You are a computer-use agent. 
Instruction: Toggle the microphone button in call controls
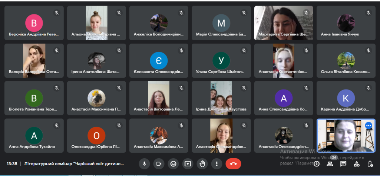coord(144,164)
